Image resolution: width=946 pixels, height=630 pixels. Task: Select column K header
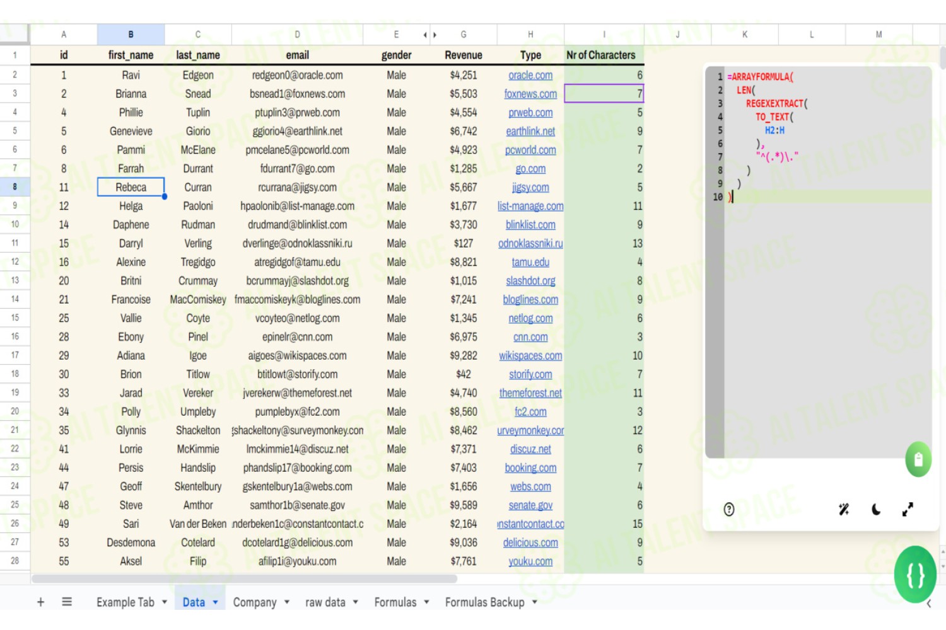point(745,35)
